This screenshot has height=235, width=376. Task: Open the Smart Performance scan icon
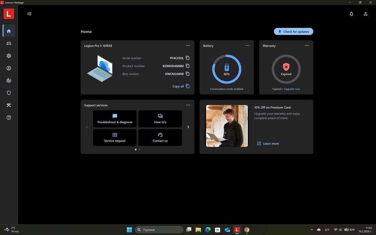[x=9, y=80]
